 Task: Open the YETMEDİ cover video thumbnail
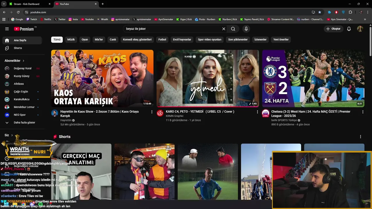coord(208,78)
